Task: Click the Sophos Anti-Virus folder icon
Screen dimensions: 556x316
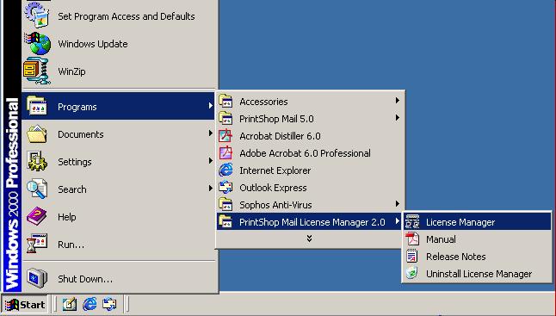Action: coord(225,205)
